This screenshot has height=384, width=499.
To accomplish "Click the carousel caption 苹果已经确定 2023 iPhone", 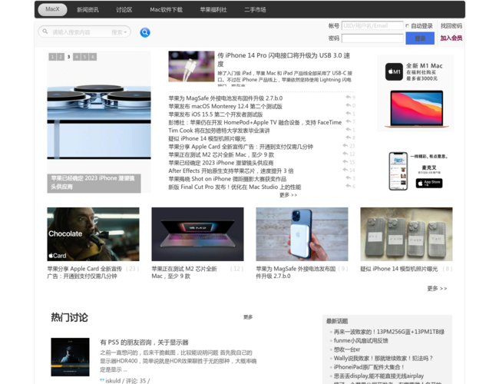I will (94, 183).
